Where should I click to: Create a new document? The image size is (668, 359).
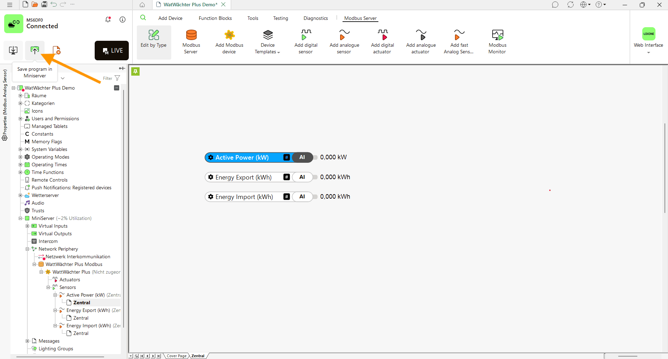pyautogui.click(x=25, y=5)
